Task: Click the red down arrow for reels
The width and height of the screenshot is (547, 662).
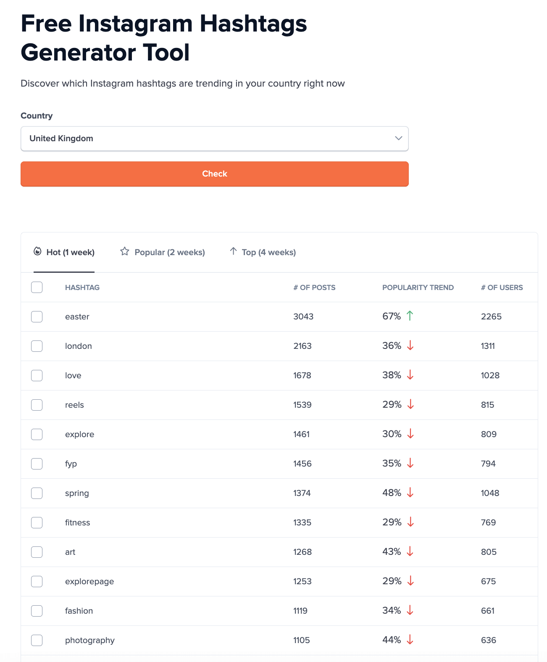Action: (411, 404)
